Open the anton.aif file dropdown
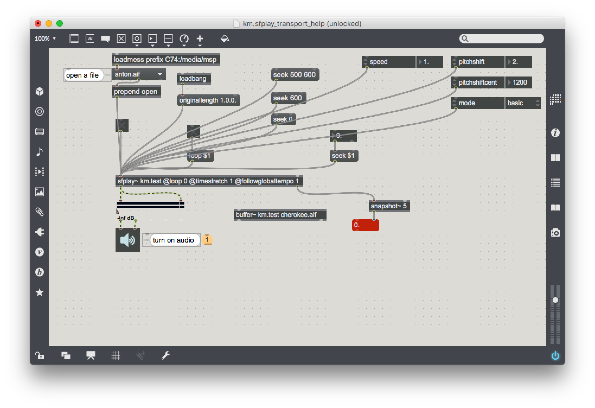595x408 pixels. coord(138,74)
